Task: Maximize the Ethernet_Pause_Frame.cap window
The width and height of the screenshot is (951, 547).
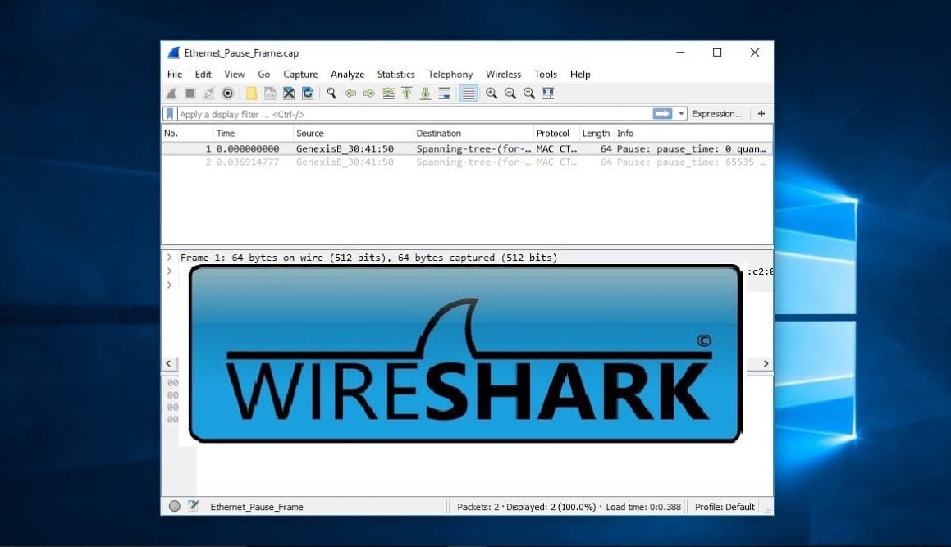Action: tap(717, 52)
